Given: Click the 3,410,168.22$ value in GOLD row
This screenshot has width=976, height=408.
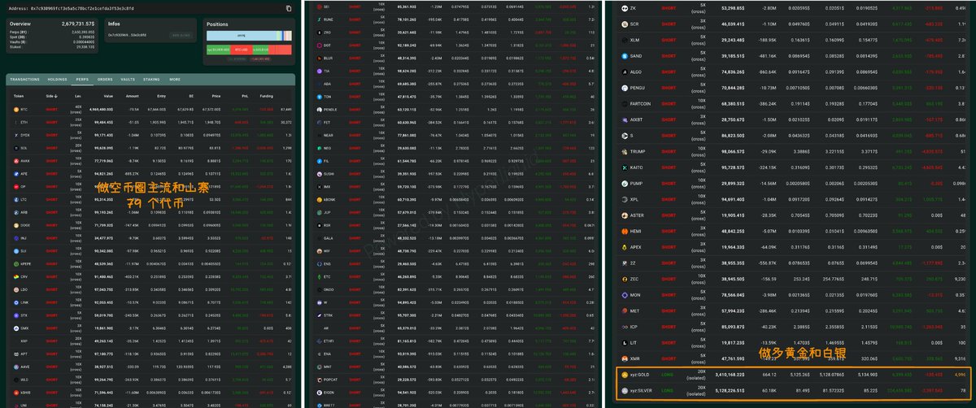Looking at the screenshot, I should click(730, 375).
